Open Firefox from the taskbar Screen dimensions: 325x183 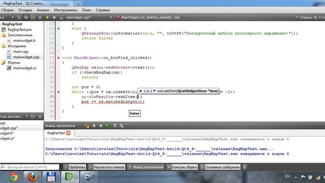32,177
